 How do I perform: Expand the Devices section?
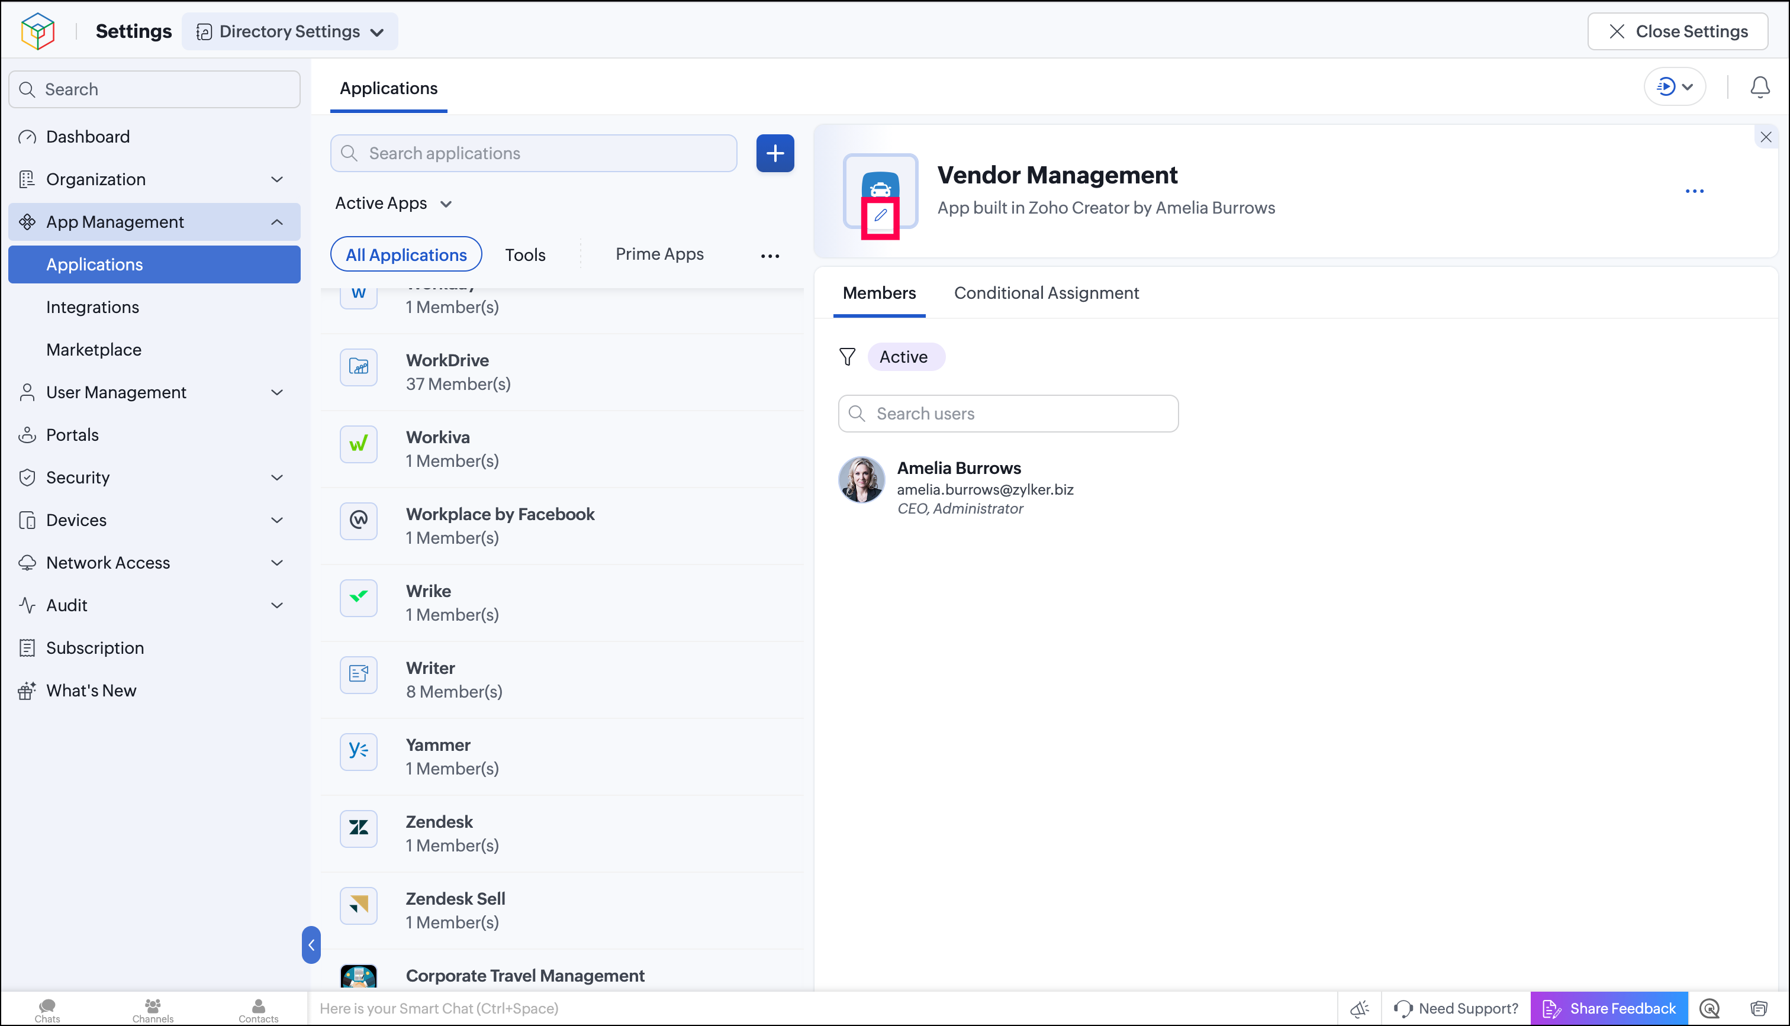pyautogui.click(x=154, y=520)
